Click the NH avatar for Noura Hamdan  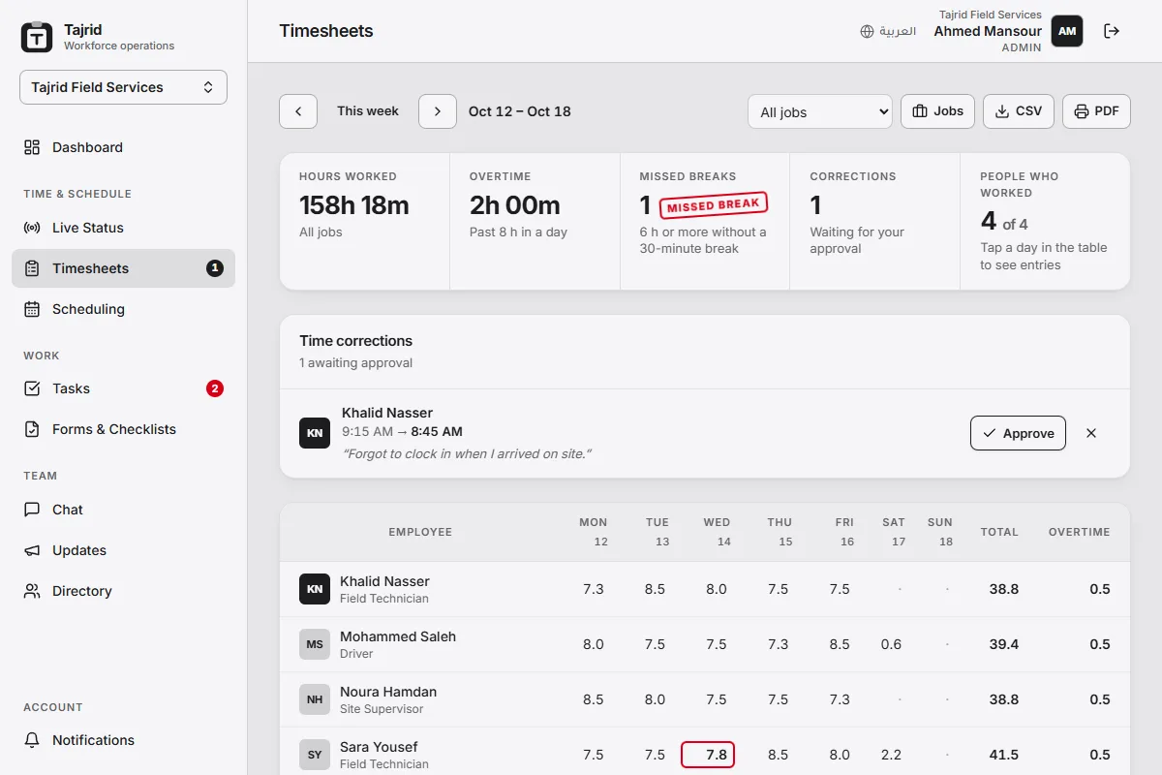(315, 699)
